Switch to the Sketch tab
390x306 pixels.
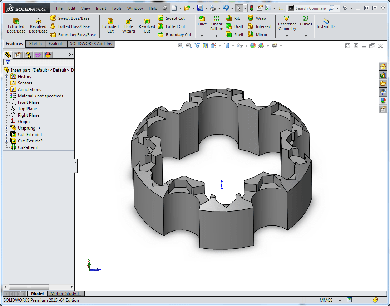click(35, 44)
